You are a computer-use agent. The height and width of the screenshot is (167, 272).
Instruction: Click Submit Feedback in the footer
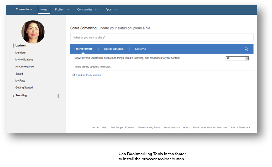pos(240,127)
